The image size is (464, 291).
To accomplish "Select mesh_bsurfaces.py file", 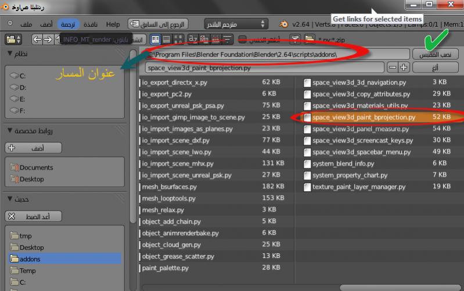I will click(169, 186).
